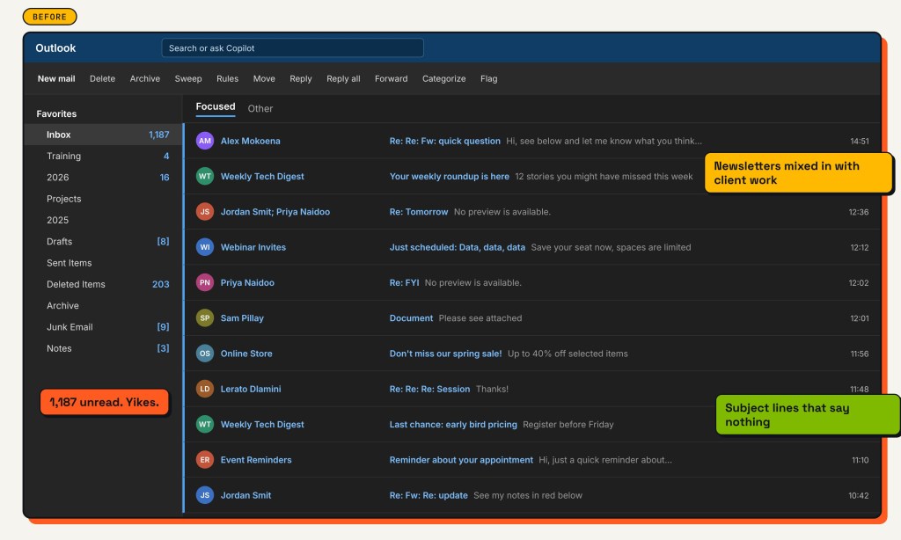Switch to the Focused tab
The height and width of the screenshot is (540, 901).
click(x=216, y=106)
